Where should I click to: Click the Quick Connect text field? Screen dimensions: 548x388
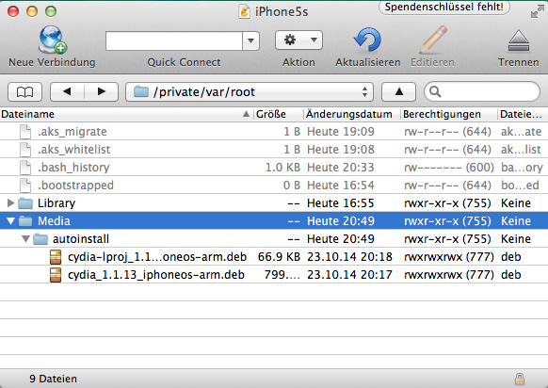coord(174,41)
